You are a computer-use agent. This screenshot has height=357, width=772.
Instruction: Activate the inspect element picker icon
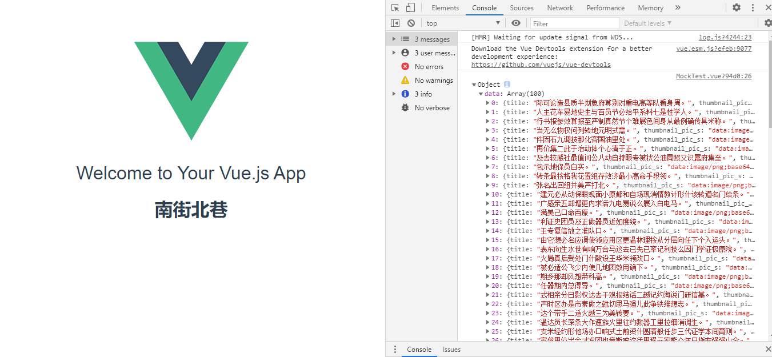tap(395, 7)
